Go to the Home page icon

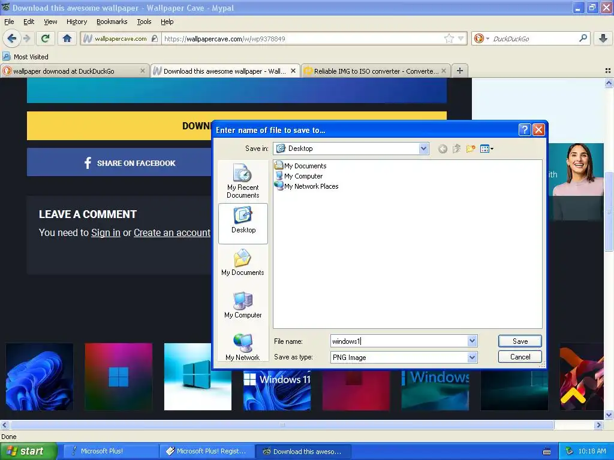coord(67,38)
